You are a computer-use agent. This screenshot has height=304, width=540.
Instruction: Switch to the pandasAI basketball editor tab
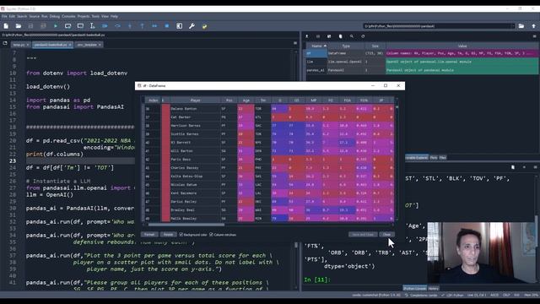52,45
